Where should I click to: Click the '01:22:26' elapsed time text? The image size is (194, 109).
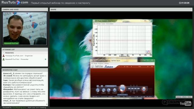pyautogui.click(x=185, y=3)
